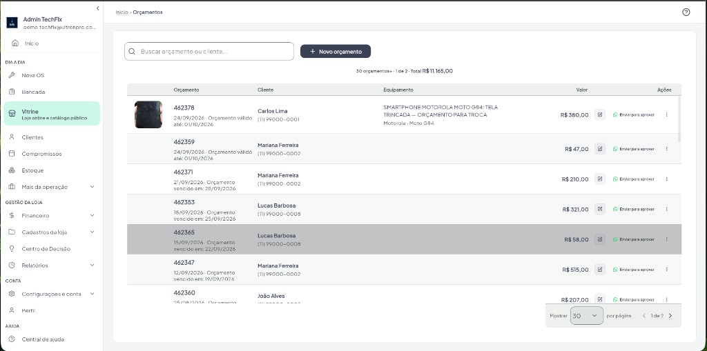Image resolution: width=707 pixels, height=351 pixels.
Task: Open the Vitrine loja online item
Action: tap(52, 114)
